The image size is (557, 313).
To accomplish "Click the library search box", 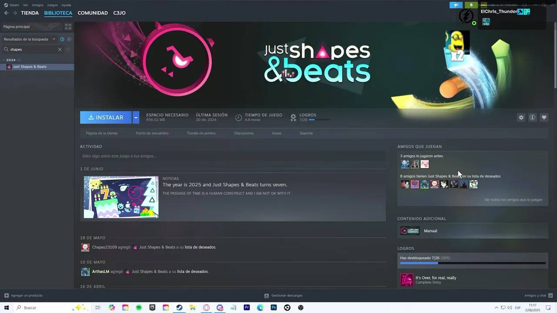I will (33, 50).
